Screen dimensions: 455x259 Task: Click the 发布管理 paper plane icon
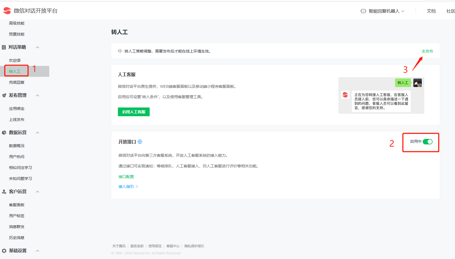pyautogui.click(x=4, y=95)
